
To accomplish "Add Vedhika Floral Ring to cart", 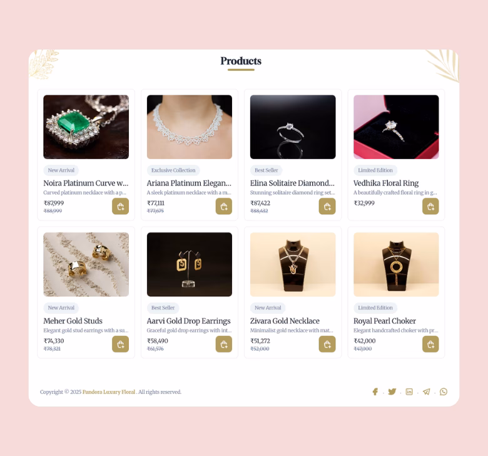I will pos(430,206).
